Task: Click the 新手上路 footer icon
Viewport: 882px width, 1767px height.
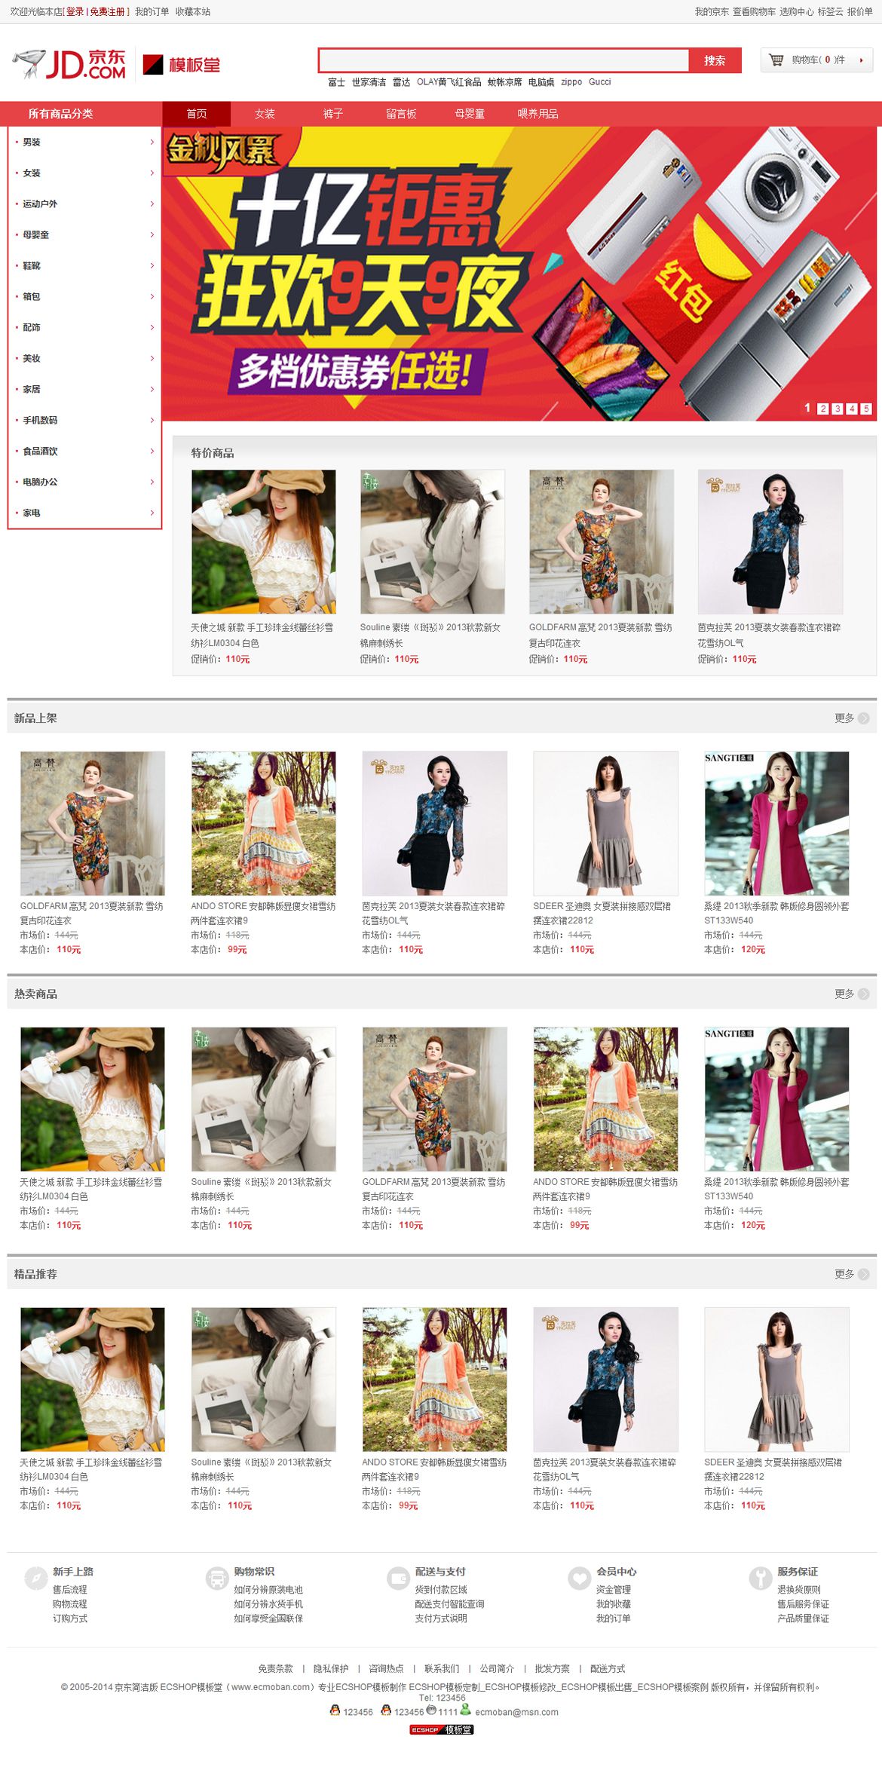Action: (x=36, y=1578)
